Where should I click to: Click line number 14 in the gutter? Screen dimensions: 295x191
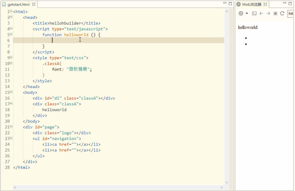click(7, 87)
